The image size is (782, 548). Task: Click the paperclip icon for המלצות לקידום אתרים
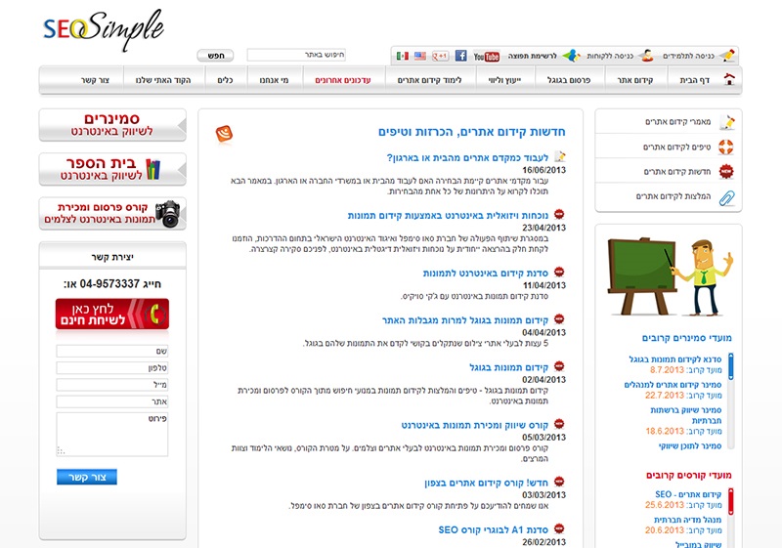(726, 197)
